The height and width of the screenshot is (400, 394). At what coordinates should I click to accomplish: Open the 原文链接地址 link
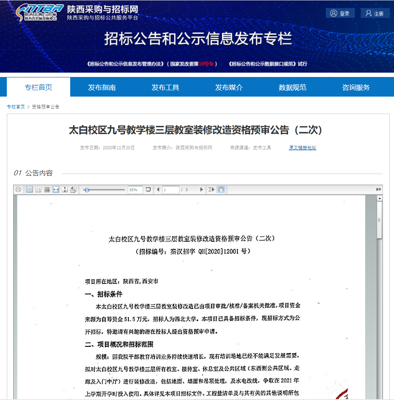(x=303, y=148)
